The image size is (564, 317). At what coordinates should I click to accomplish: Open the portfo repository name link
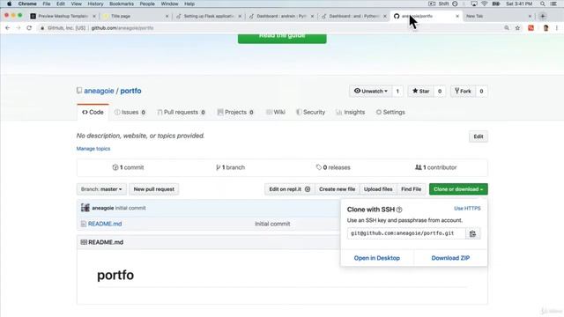(130, 91)
